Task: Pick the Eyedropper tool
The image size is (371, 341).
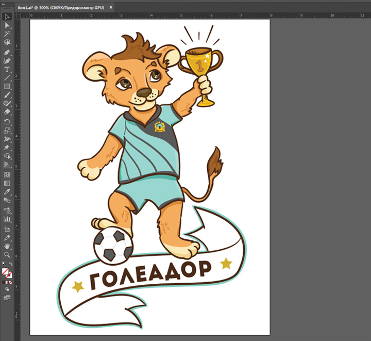Action: (7, 192)
